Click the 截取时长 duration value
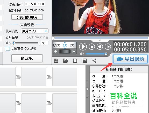 click(34, 10)
